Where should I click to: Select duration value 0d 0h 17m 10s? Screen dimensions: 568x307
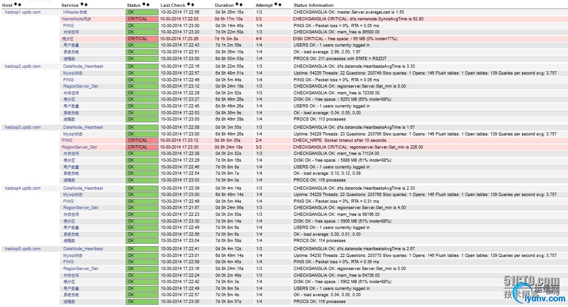point(229,19)
